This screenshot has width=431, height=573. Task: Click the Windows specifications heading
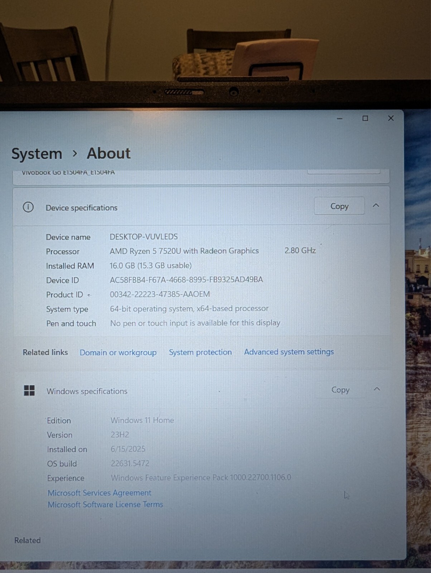87,391
